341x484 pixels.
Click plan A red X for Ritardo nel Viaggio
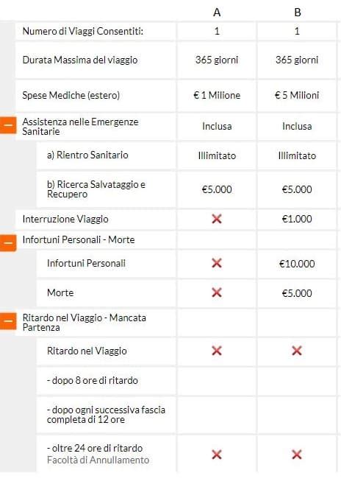tap(217, 351)
